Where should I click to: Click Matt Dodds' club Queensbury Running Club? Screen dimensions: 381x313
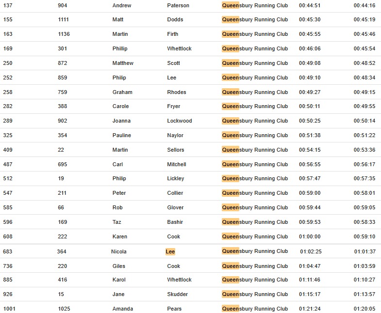[x=255, y=19]
